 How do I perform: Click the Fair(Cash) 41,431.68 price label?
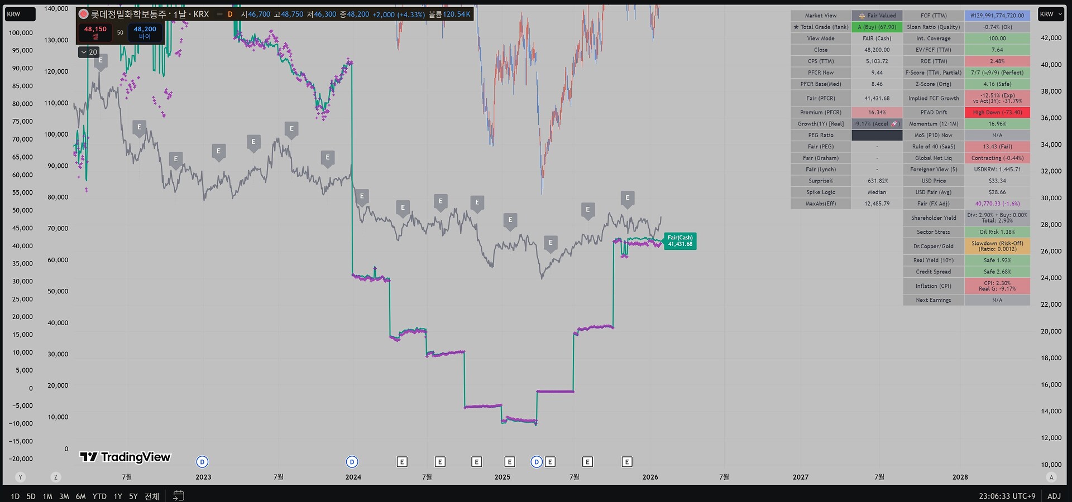point(680,241)
